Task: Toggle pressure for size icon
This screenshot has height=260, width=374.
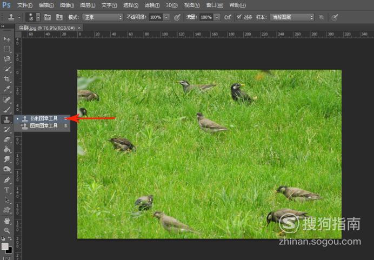Action: [x=335, y=17]
